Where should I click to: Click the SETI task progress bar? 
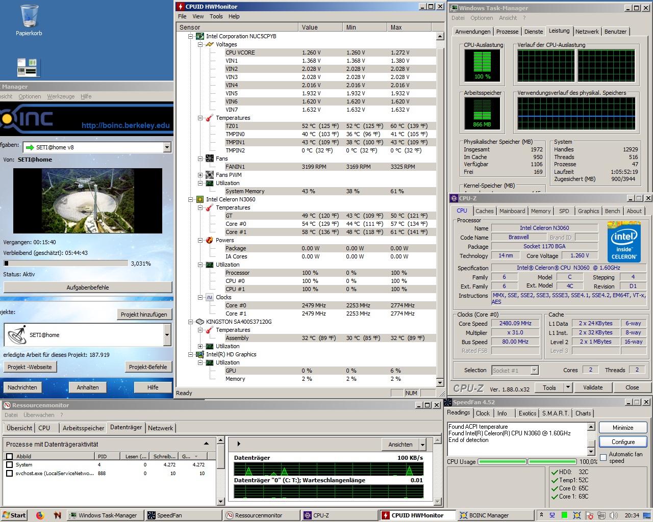[x=65, y=264]
